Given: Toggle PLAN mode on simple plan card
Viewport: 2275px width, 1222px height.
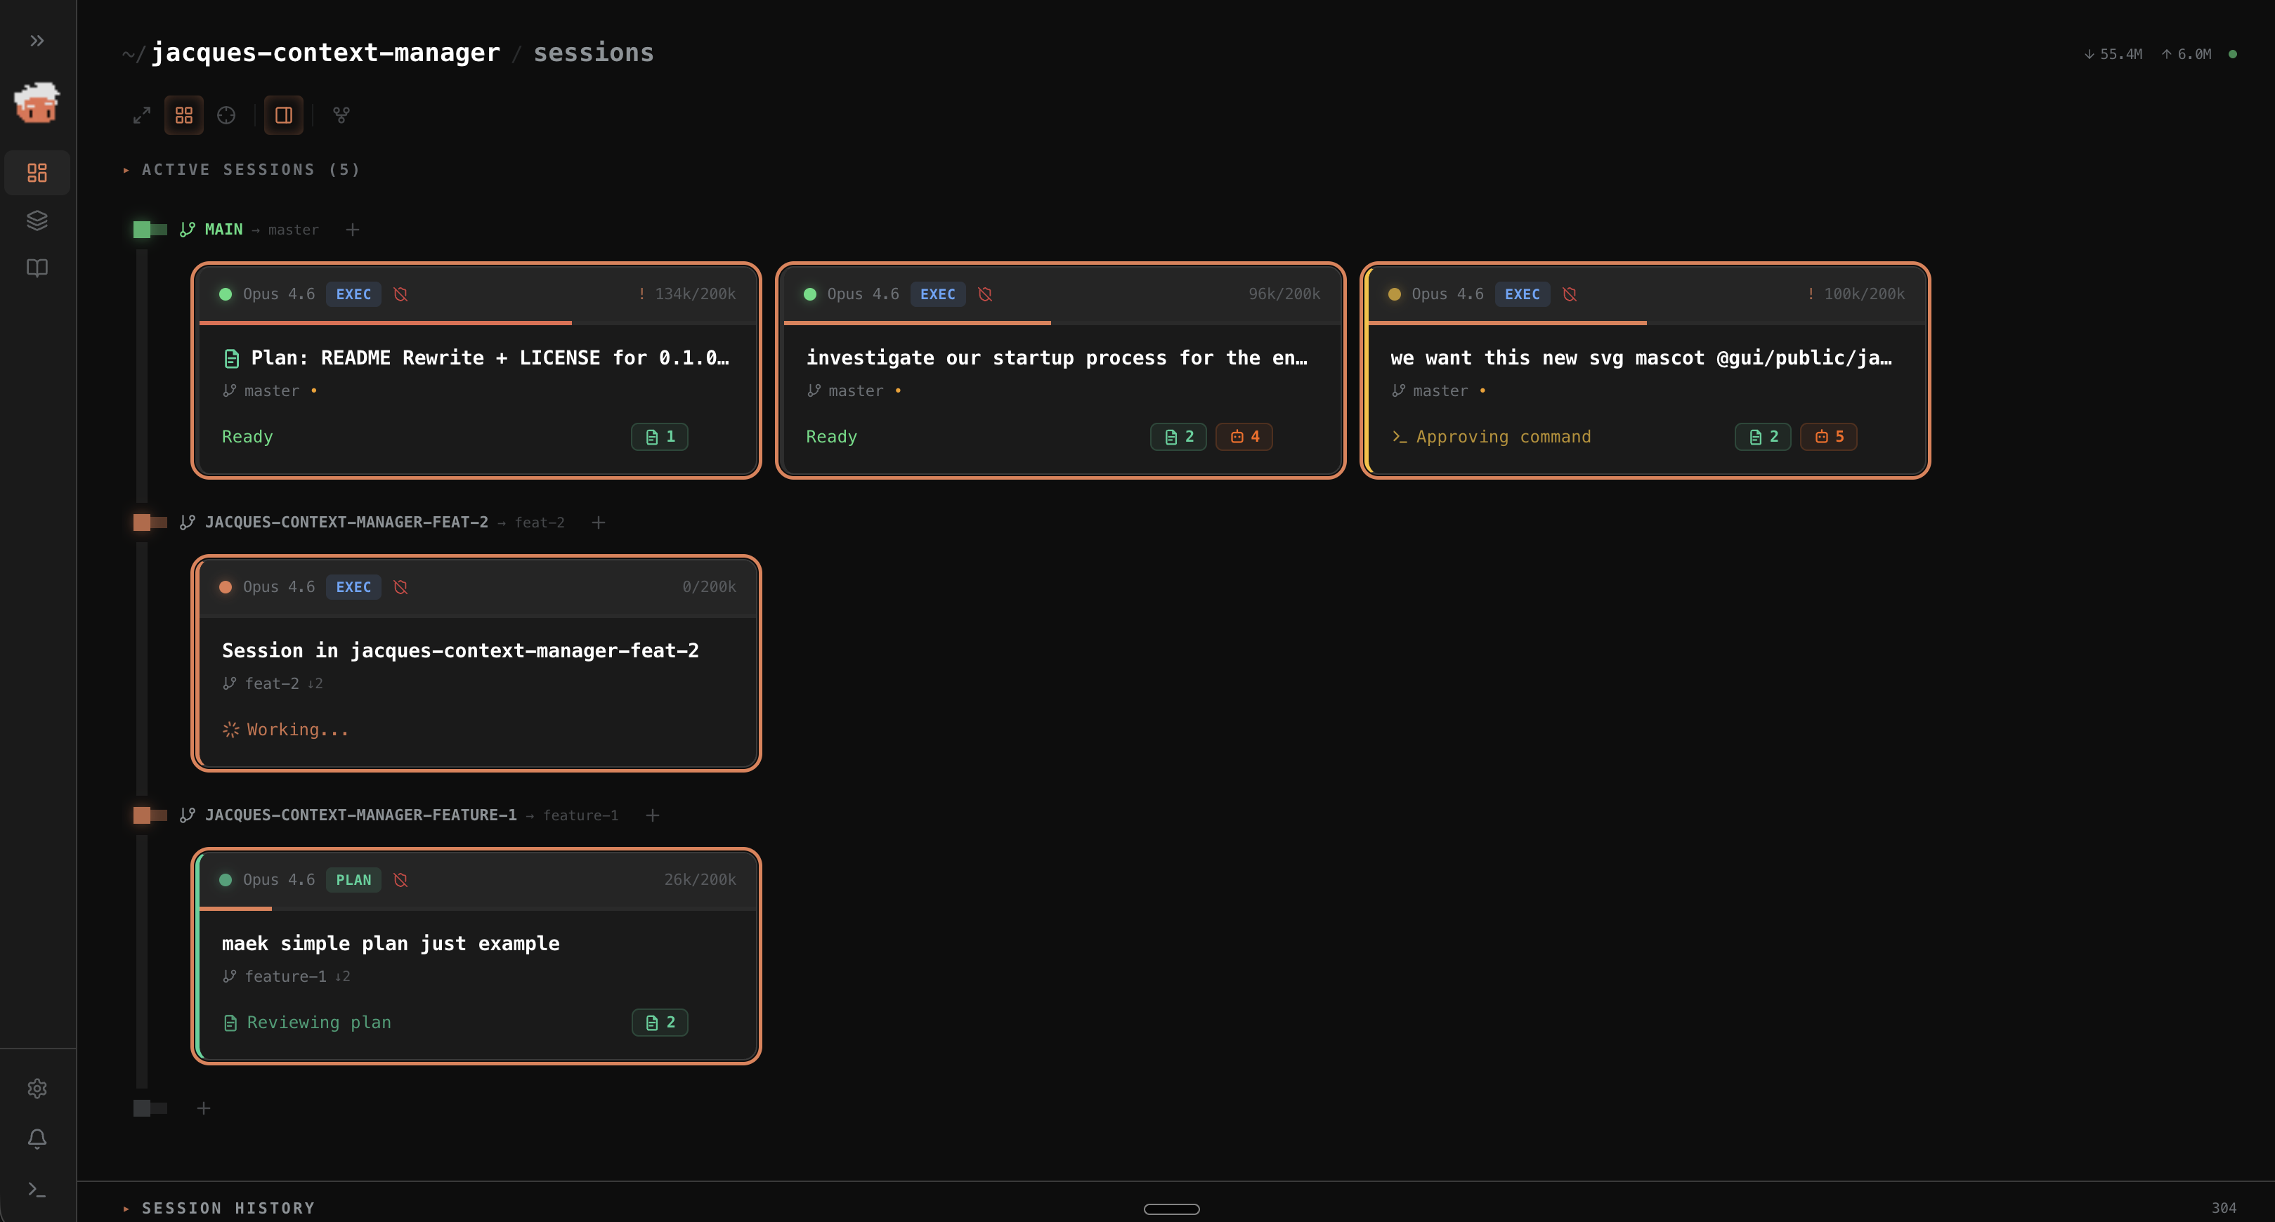Looking at the screenshot, I should pos(353,880).
